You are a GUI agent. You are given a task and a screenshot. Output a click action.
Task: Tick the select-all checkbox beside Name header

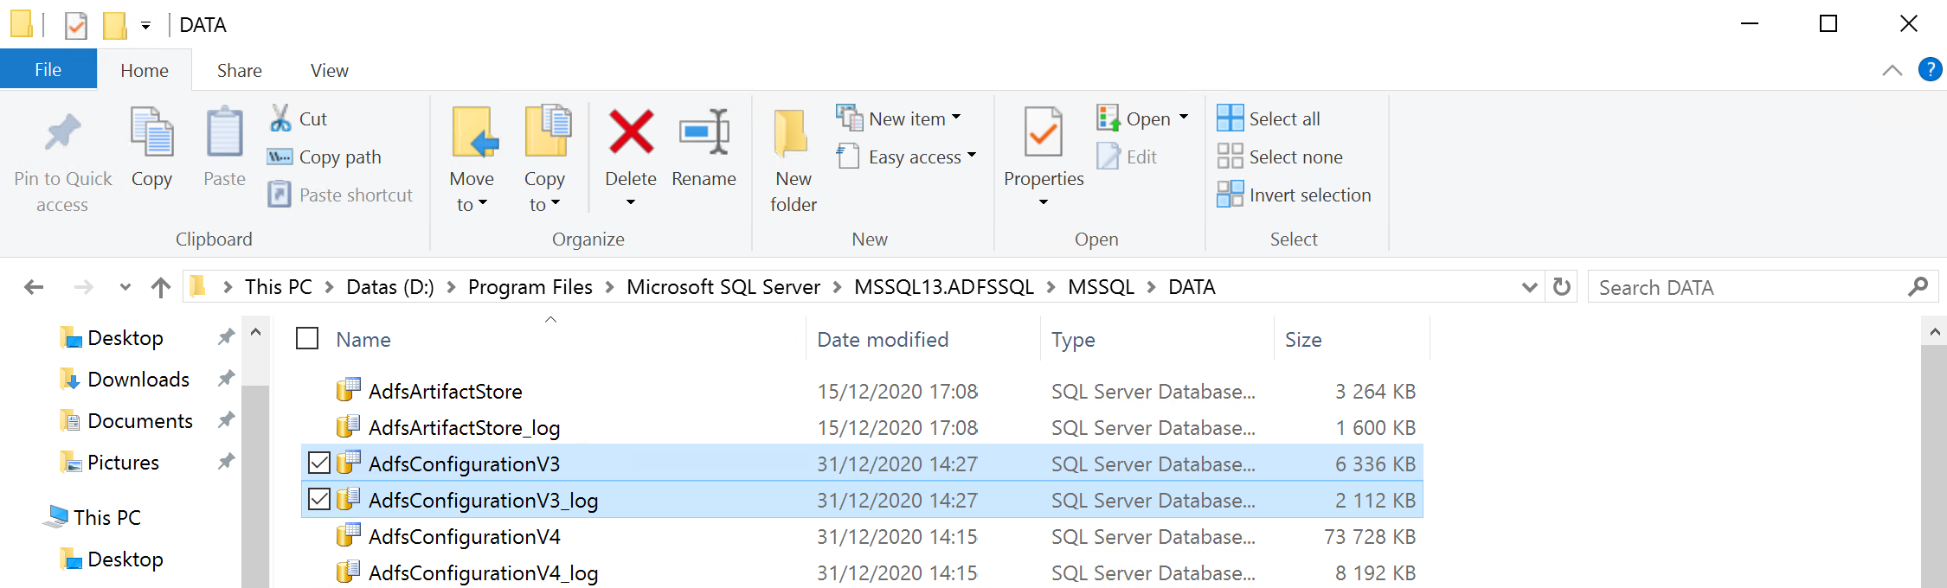307,339
